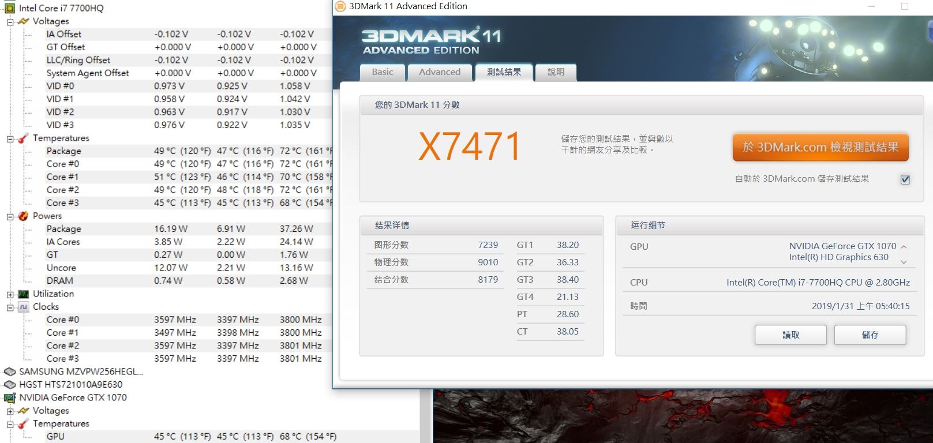Image resolution: width=933 pixels, height=443 pixels.
Task: Collapse the CPU Temperatures tree node
Action: coord(10,138)
